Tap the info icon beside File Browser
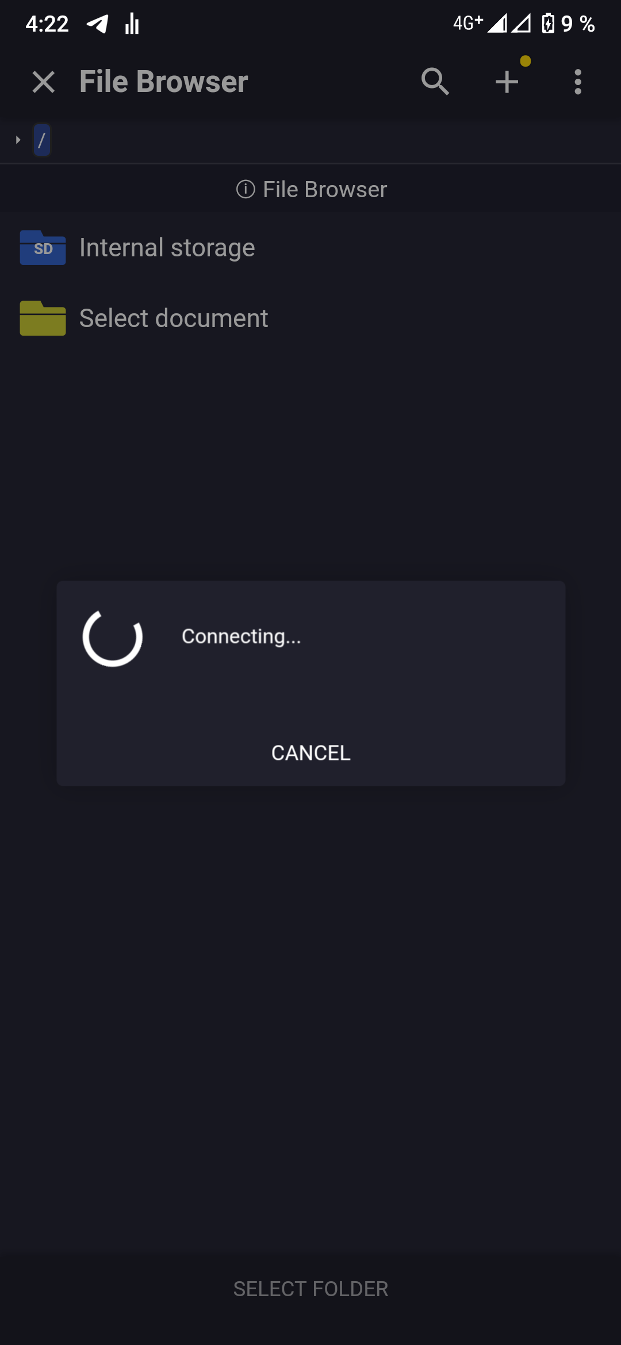The height and width of the screenshot is (1345, 621). pos(246,189)
